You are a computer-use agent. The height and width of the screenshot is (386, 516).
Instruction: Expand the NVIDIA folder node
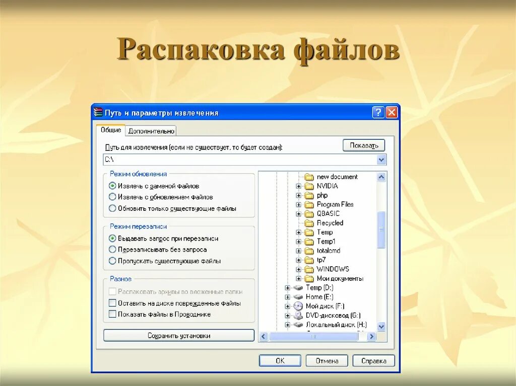298,186
